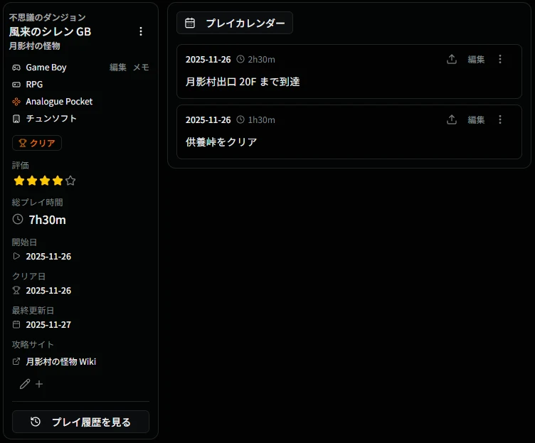Set rating to three stars
This screenshot has height=443, width=535.
click(45, 181)
